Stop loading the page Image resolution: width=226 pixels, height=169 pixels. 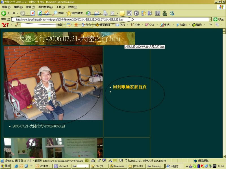(33, 13)
